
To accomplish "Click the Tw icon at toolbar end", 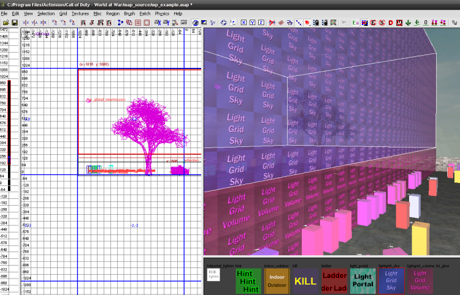I will tap(453, 23).
